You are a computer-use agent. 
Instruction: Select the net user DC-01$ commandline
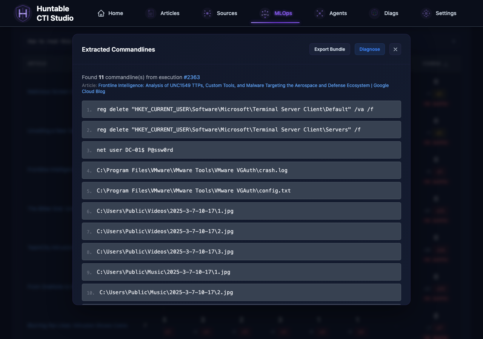[x=241, y=150]
